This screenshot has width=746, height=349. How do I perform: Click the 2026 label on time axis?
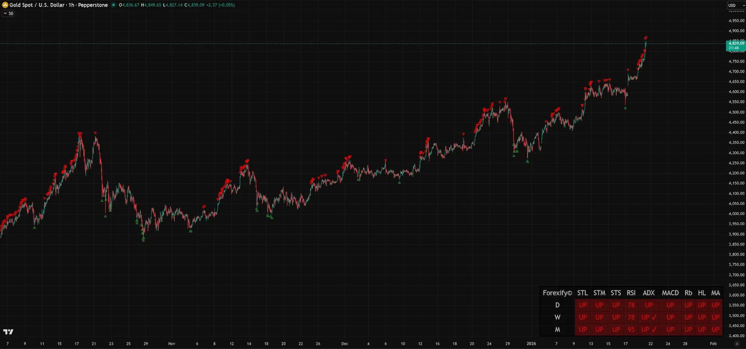click(531, 344)
